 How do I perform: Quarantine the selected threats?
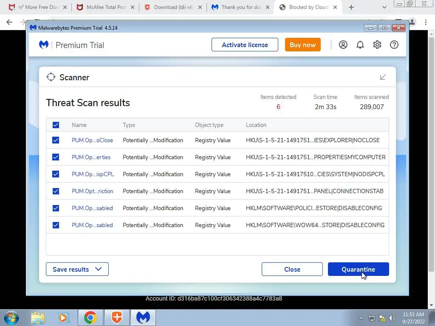pos(359,269)
